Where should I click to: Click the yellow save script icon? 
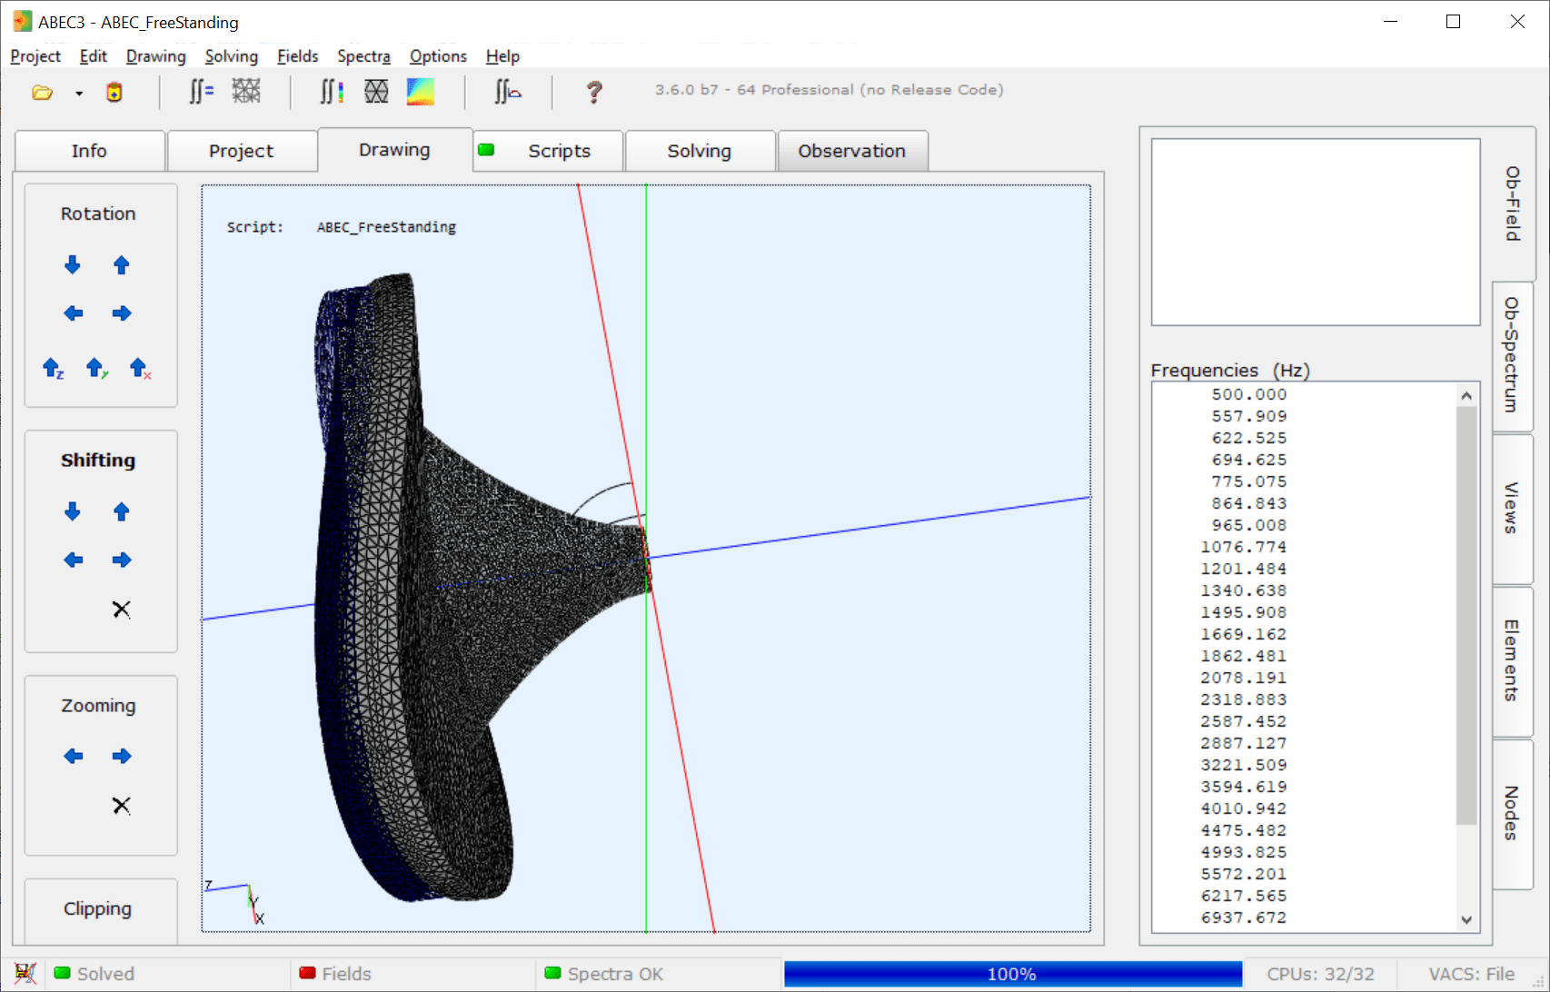(x=114, y=92)
